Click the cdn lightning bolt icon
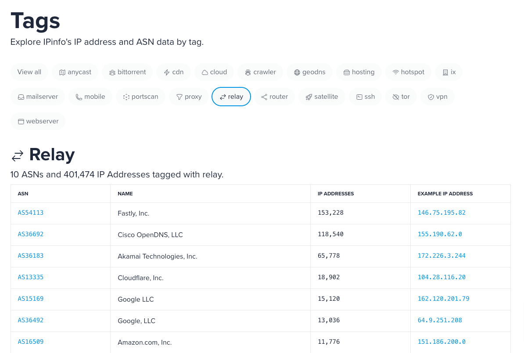 click(167, 72)
